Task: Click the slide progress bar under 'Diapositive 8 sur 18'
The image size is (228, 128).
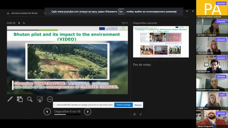Action: (x=67, y=115)
